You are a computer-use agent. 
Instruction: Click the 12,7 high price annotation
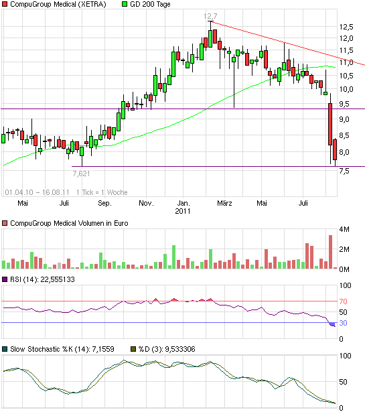coord(210,16)
